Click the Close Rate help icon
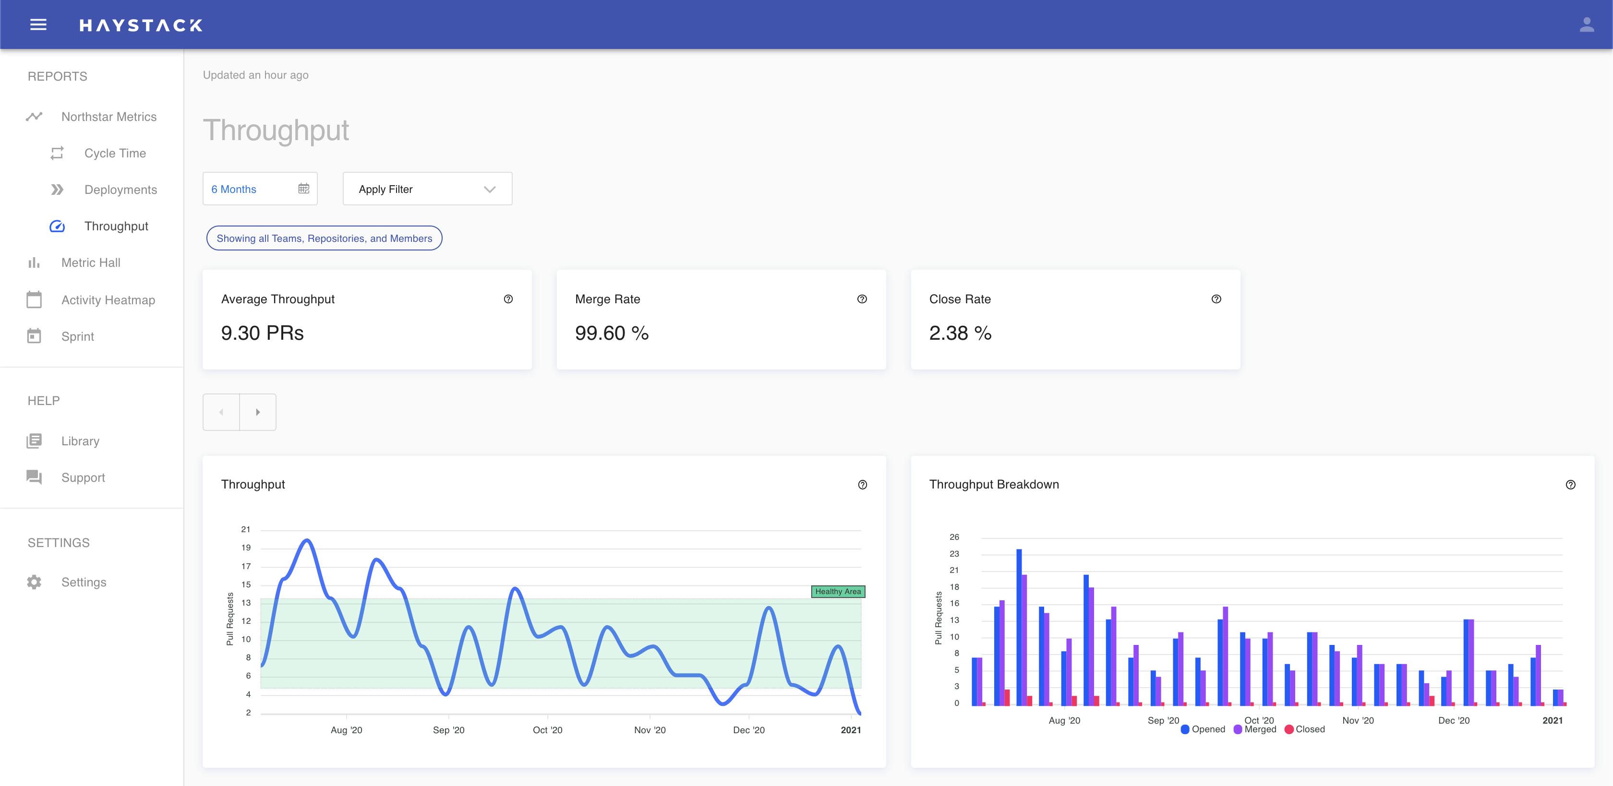The image size is (1613, 786). [1216, 299]
